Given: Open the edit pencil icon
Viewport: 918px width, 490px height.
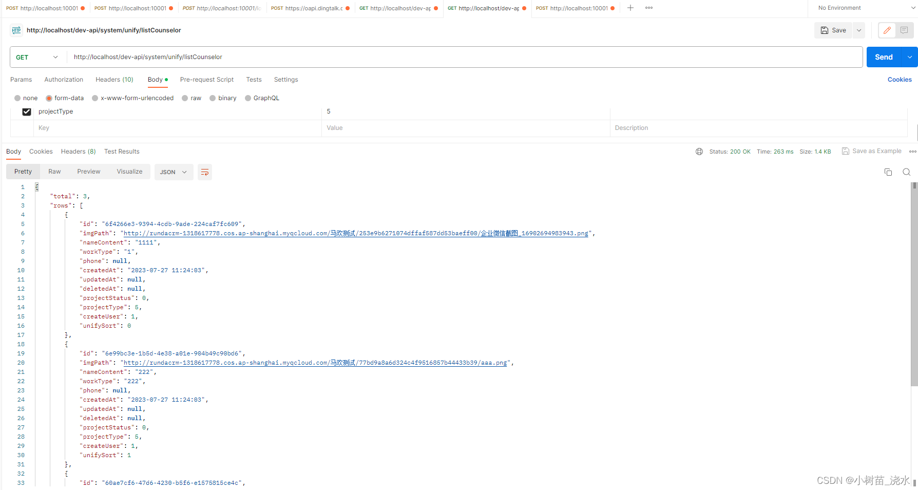Looking at the screenshot, I should coord(887,30).
